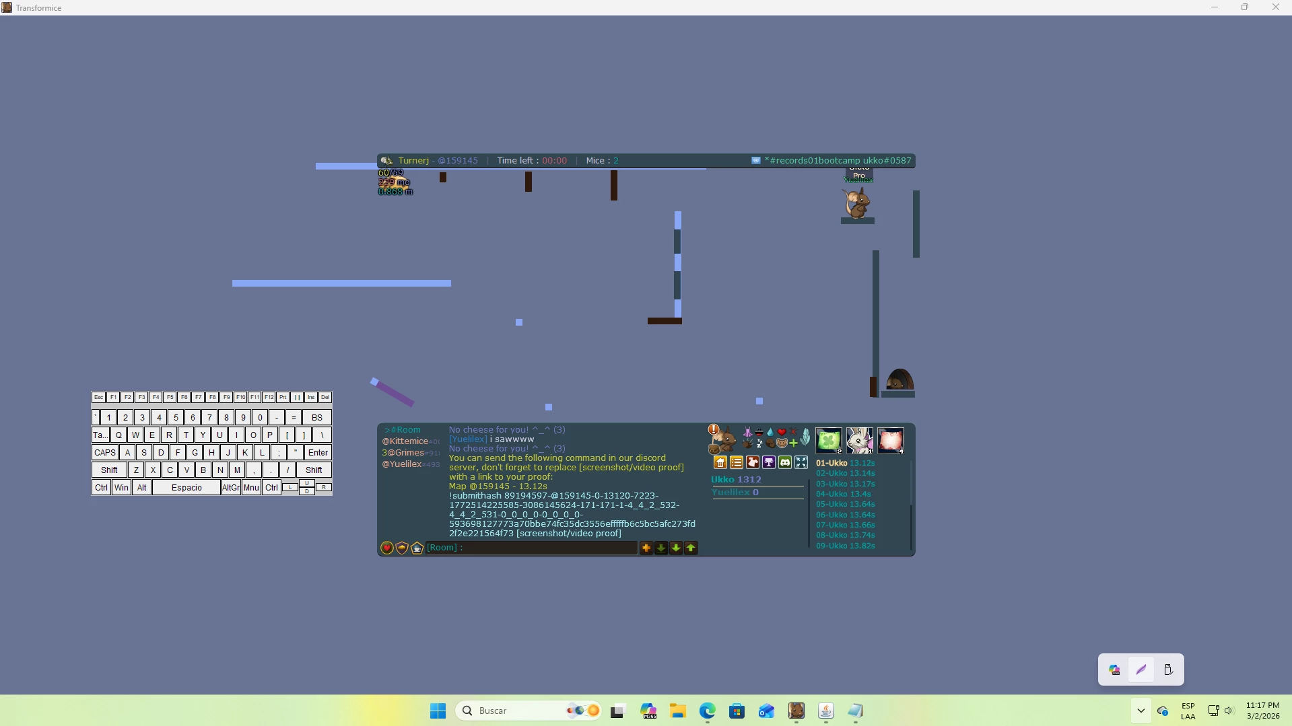The width and height of the screenshot is (1292, 726).
Task: Select record row 03-Ukko 13.17s
Action: tap(846, 484)
